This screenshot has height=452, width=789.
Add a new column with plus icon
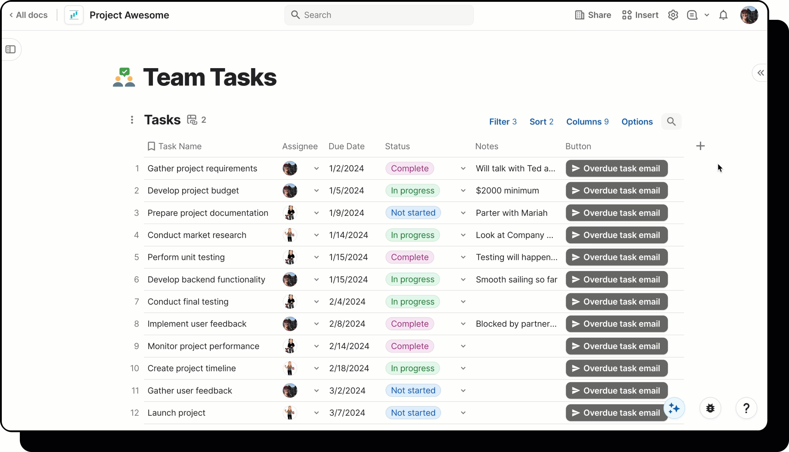(700, 146)
